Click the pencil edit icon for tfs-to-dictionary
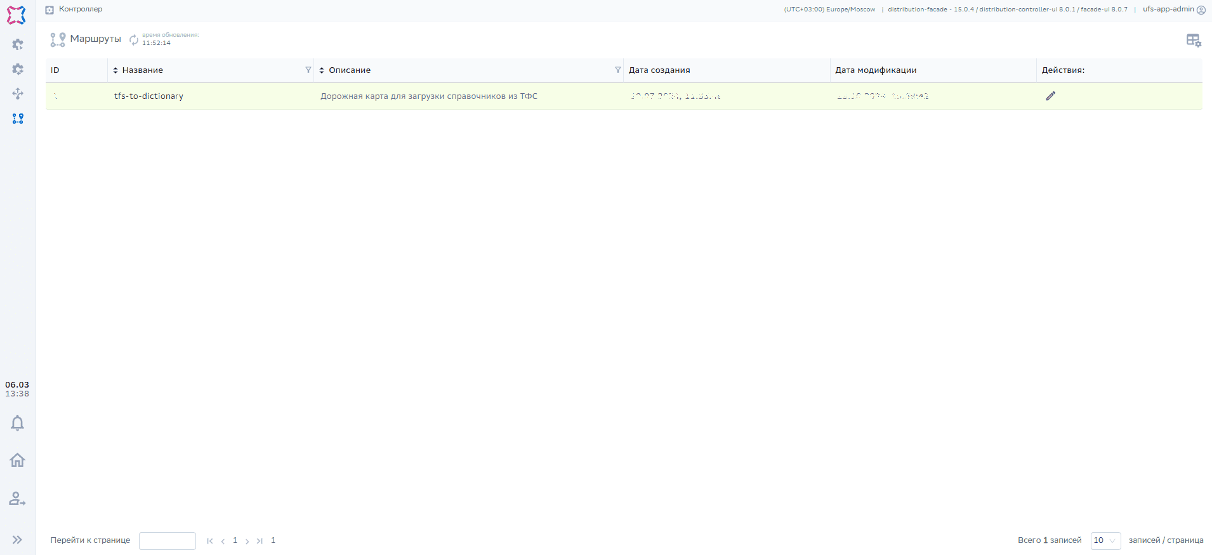Screen dimensions: 1212x555 [x=1050, y=96]
